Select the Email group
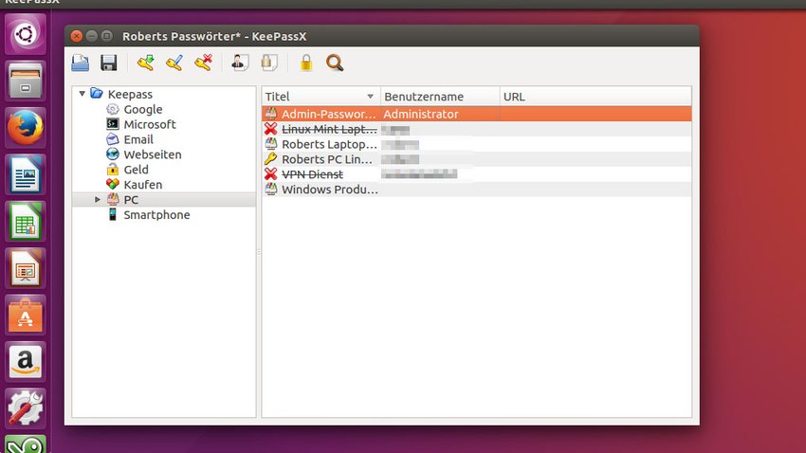The image size is (806, 453). 138,139
